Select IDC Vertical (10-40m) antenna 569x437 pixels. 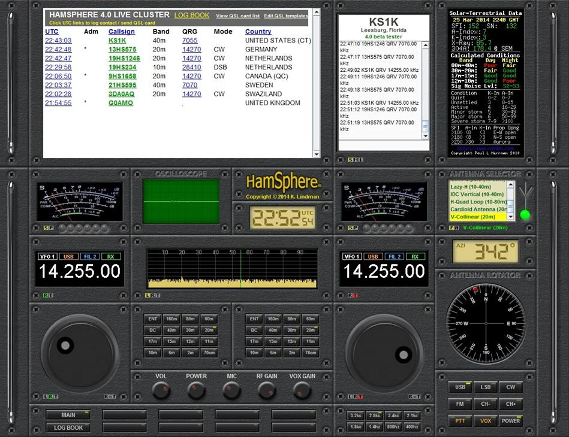(x=477, y=194)
